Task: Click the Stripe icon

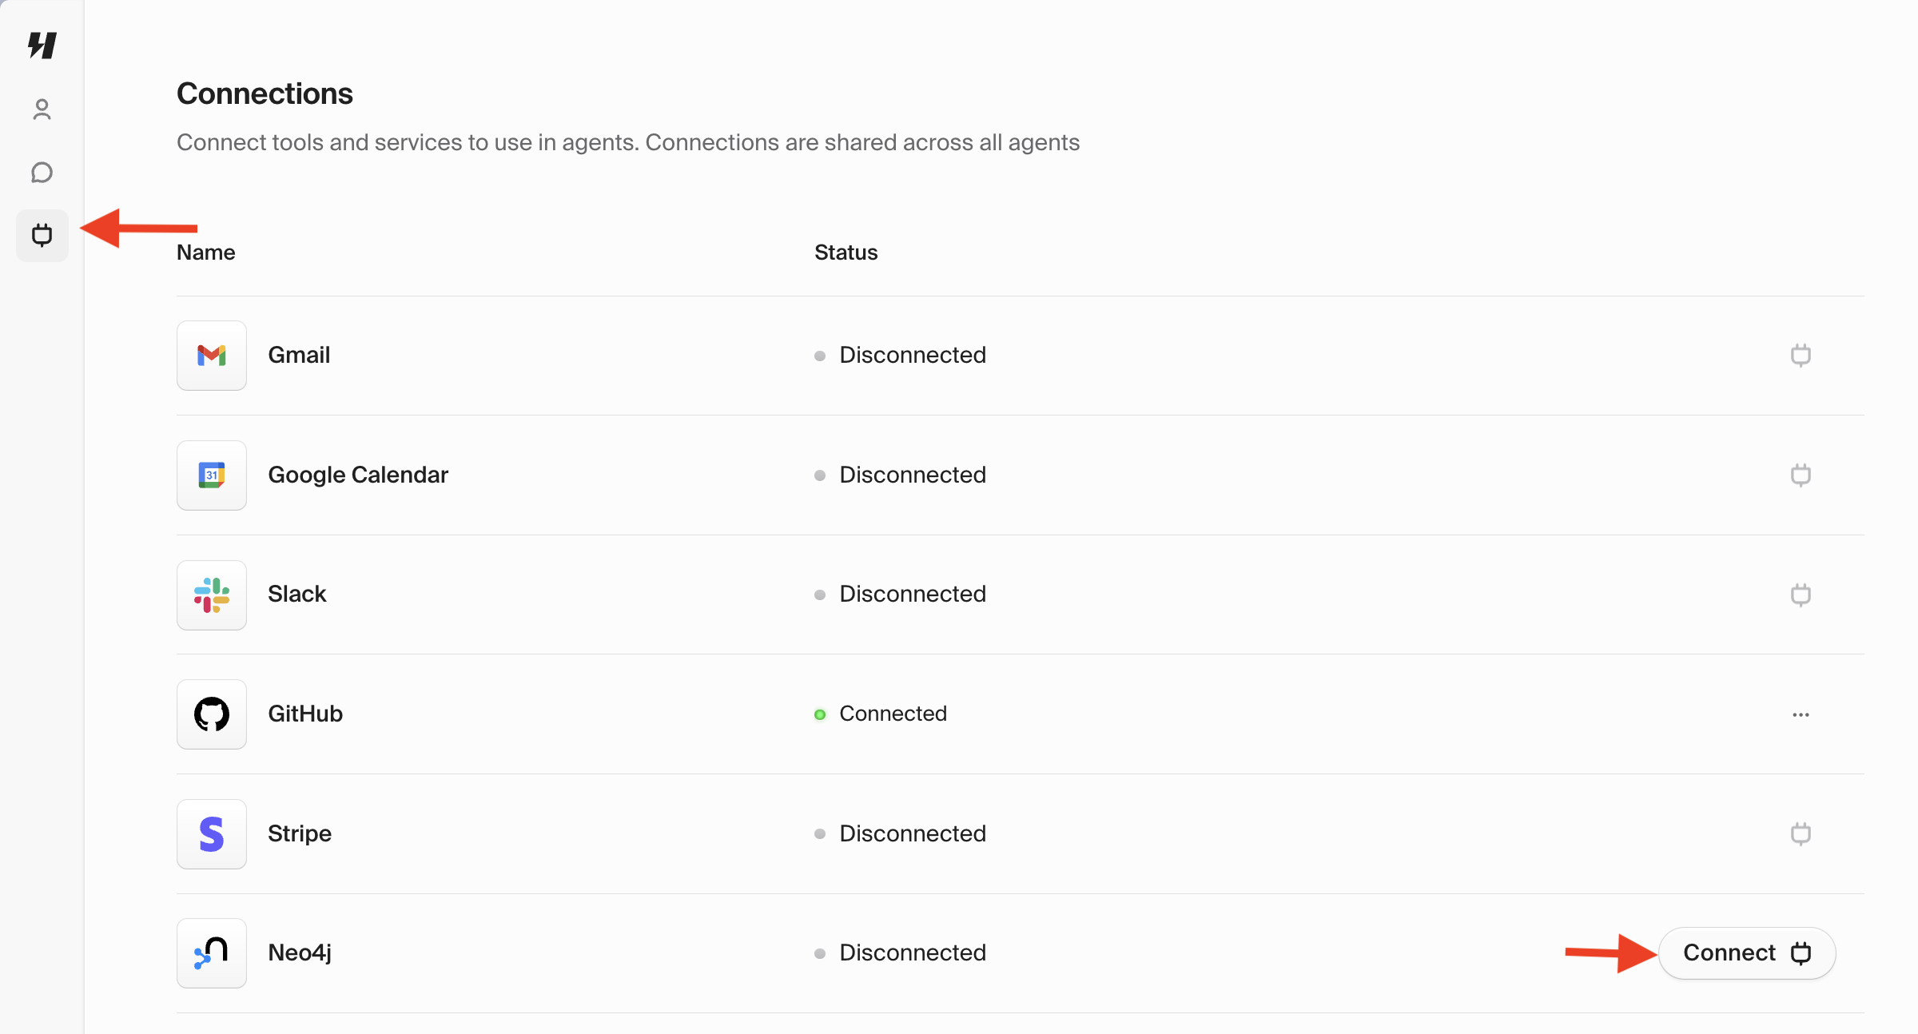Action: point(211,833)
